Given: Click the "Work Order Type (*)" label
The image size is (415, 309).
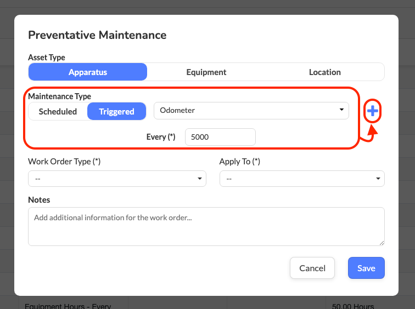Looking at the screenshot, I should point(64,162).
